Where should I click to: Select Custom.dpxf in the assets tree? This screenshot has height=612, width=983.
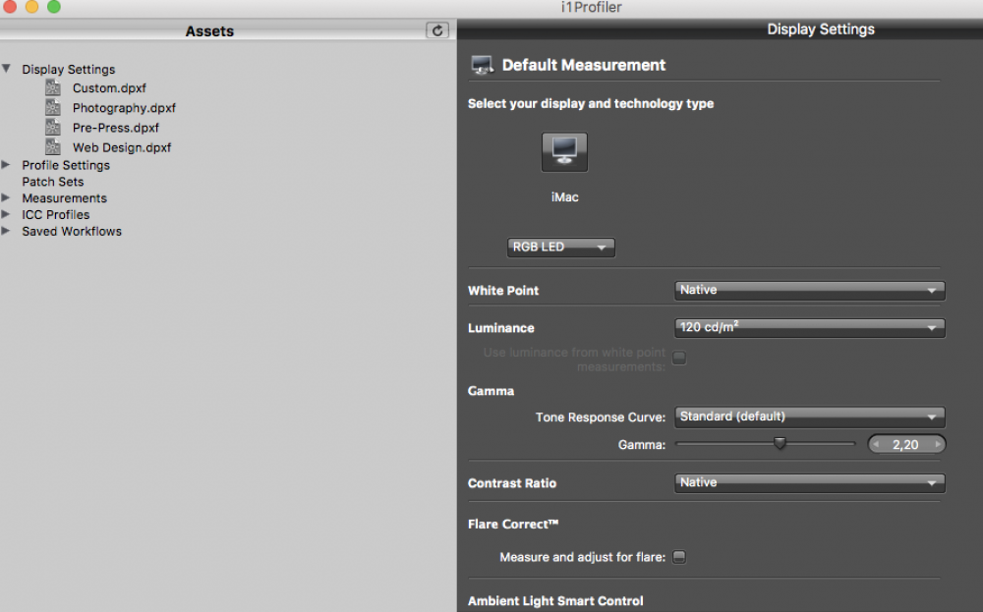(x=109, y=88)
